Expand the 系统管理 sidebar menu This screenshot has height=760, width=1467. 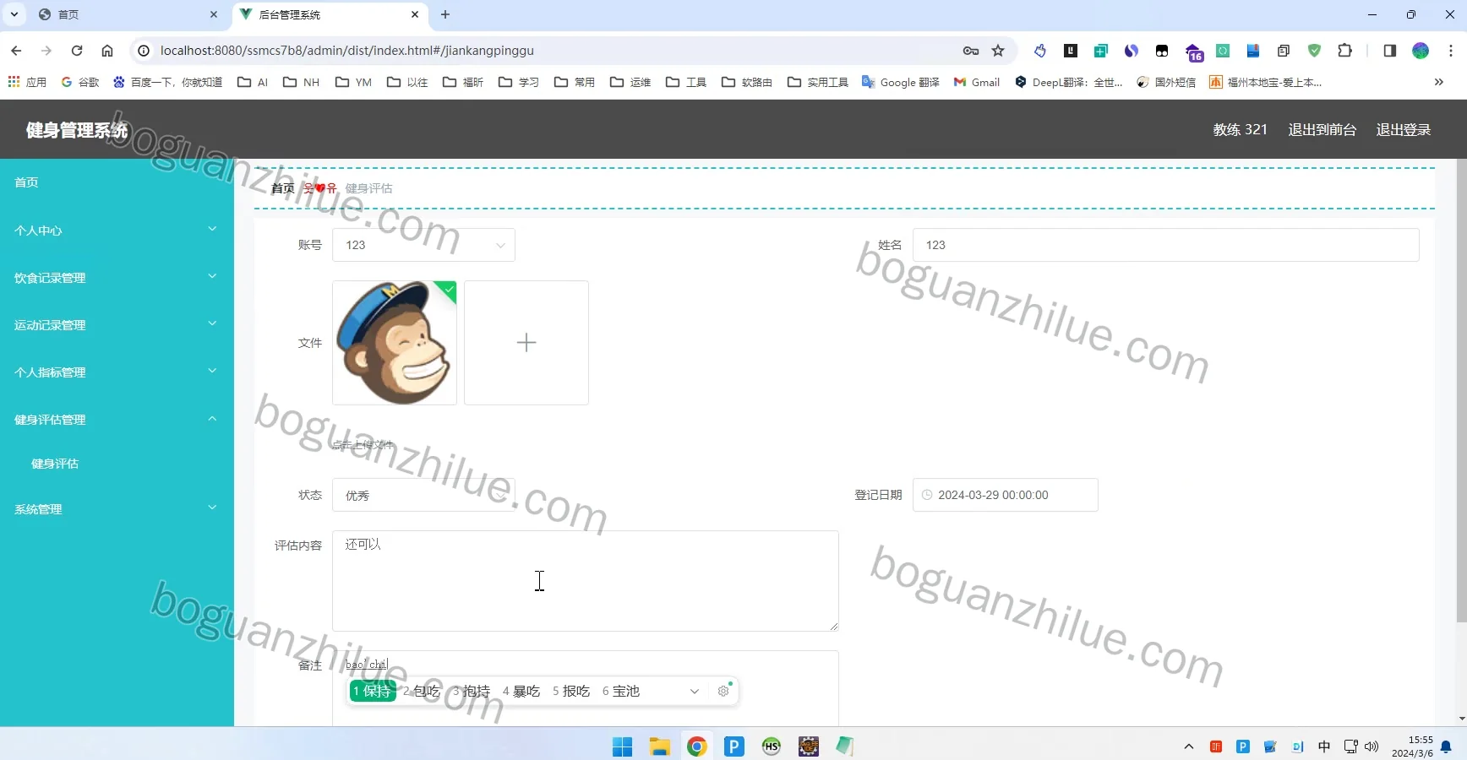click(x=117, y=508)
